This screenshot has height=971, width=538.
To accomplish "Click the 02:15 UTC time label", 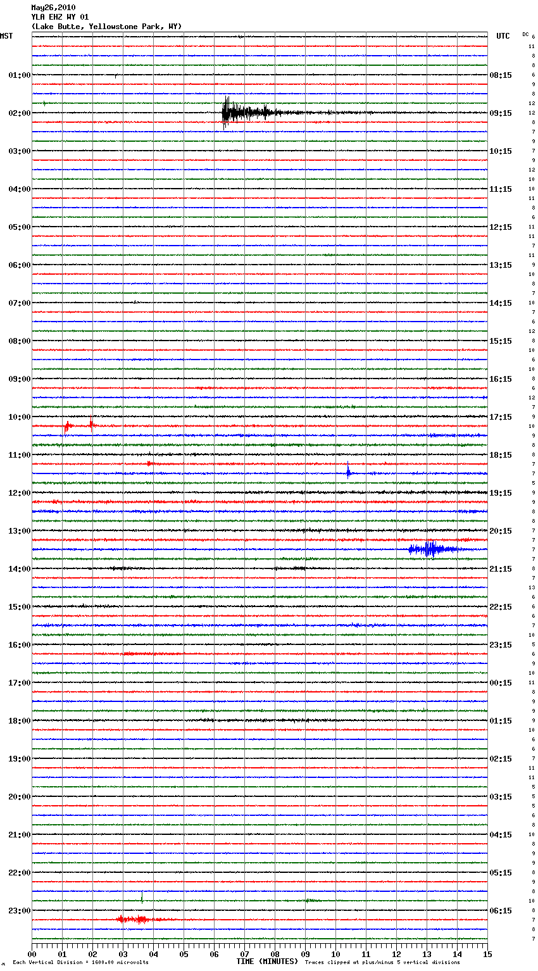I will [x=501, y=759].
